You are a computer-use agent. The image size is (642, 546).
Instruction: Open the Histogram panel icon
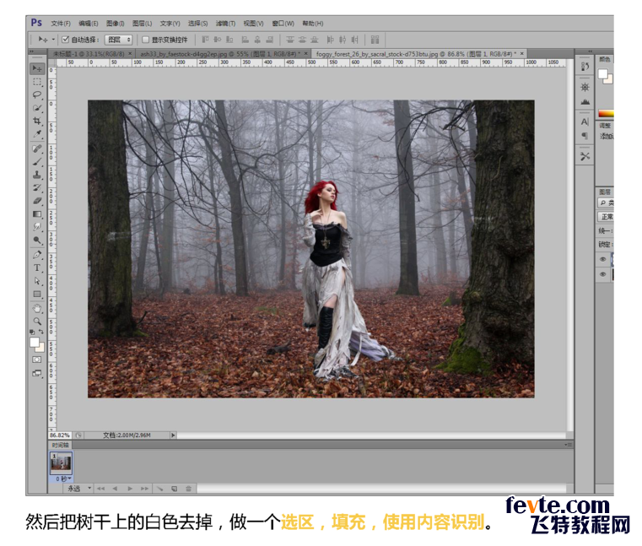(585, 101)
